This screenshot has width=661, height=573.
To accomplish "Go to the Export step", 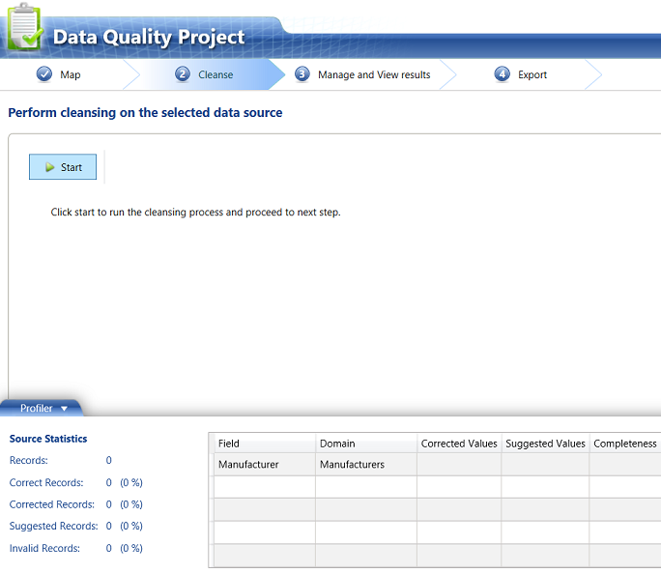I will (532, 74).
